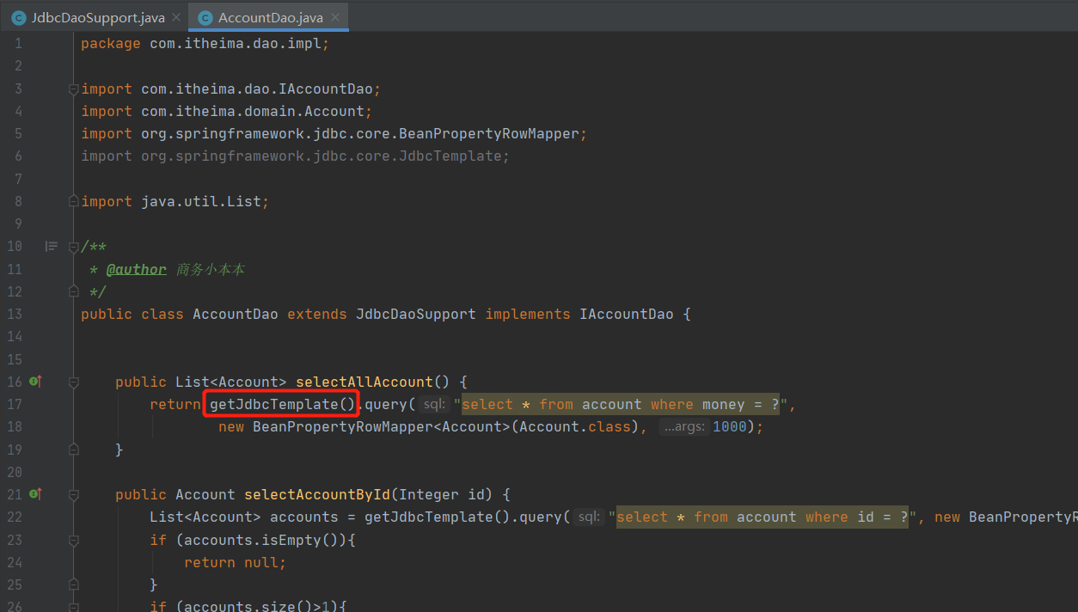This screenshot has width=1078, height=612.
Task: Click the sql: parameter hint on line 22
Action: coord(589,517)
